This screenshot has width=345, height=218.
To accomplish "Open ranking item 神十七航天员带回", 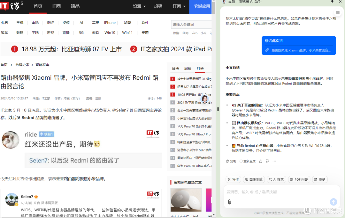I will point(194,79).
